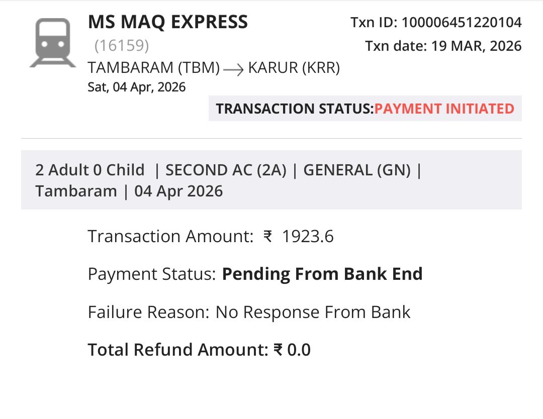
Task: Click the Transaction Amount 1923.6 value
Action: [308, 236]
